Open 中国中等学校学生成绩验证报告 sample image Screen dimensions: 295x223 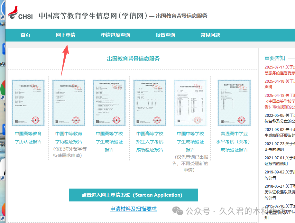tap(190, 103)
